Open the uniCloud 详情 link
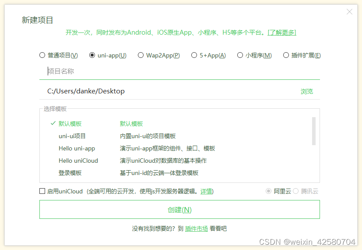The image size is (362, 250). click(206, 191)
